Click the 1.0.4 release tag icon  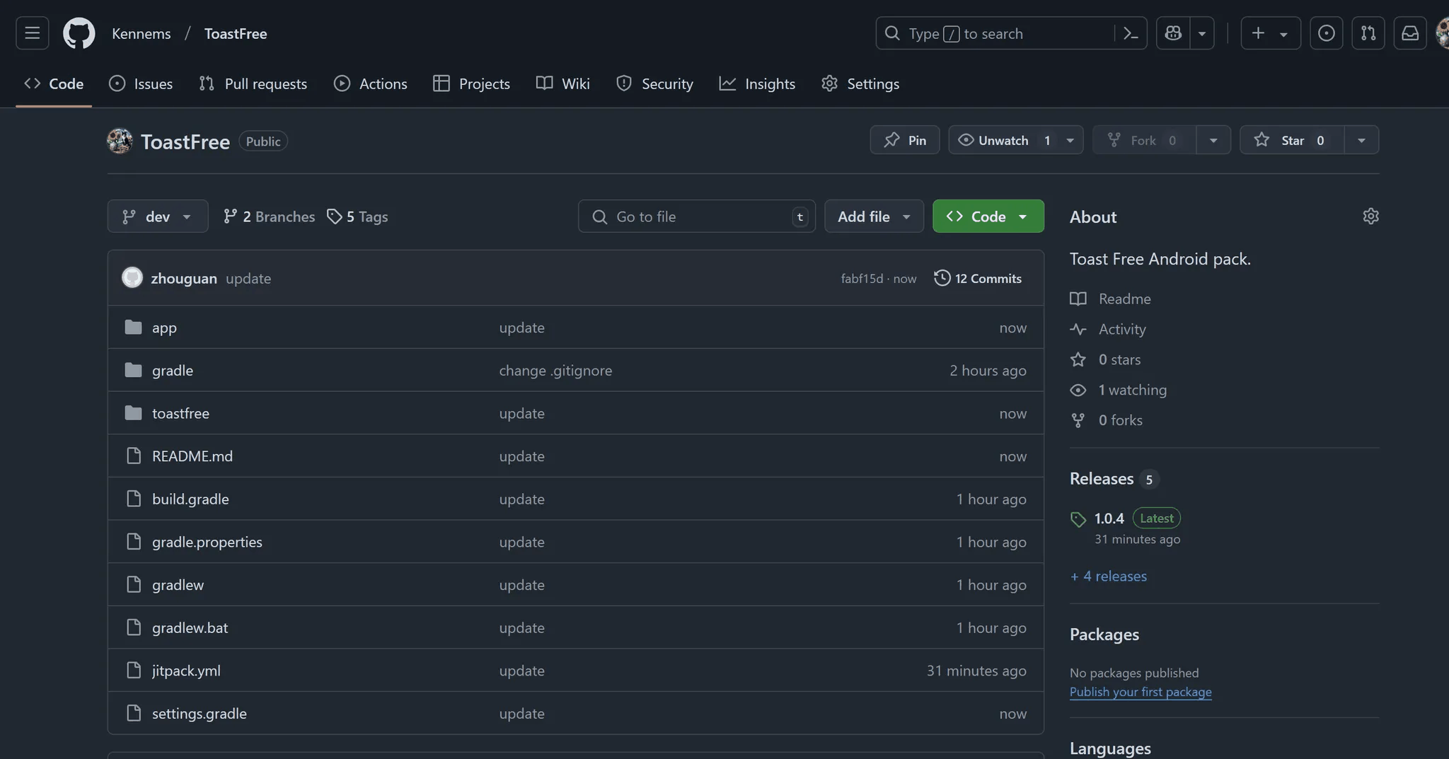coord(1078,519)
